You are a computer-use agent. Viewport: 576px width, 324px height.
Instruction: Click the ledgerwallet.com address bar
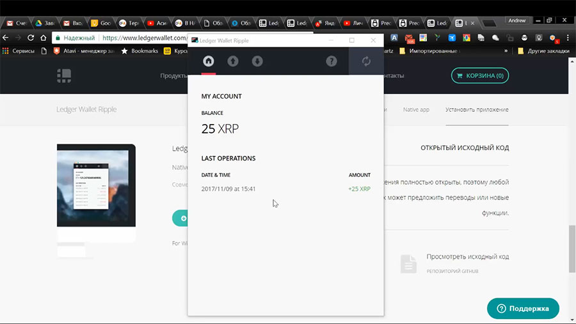pos(144,38)
